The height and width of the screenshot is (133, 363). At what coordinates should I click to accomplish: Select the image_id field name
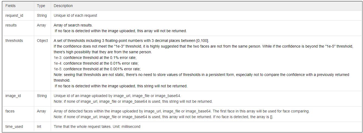point(13,96)
